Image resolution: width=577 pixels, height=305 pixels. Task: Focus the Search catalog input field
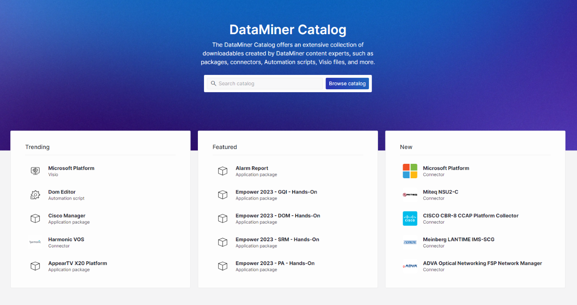[x=265, y=84]
